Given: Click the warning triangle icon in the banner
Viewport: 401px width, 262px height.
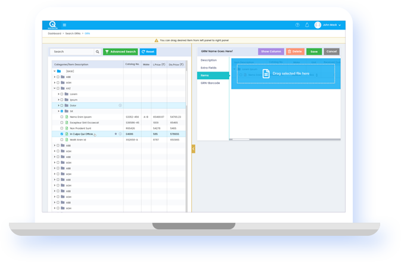Looking at the screenshot, I should [x=156, y=40].
